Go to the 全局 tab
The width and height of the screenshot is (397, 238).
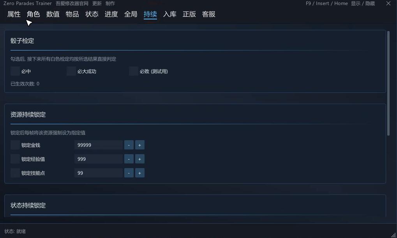[x=131, y=14]
